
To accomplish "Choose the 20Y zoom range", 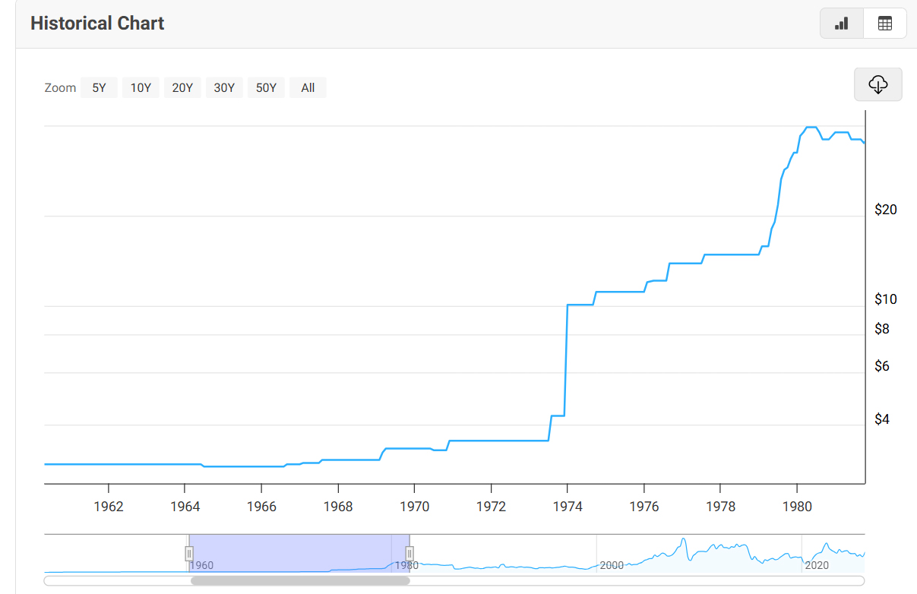I will tap(182, 87).
